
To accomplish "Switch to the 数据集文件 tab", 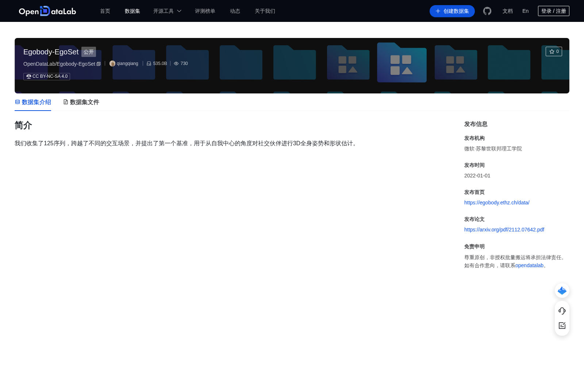I will [x=81, y=102].
